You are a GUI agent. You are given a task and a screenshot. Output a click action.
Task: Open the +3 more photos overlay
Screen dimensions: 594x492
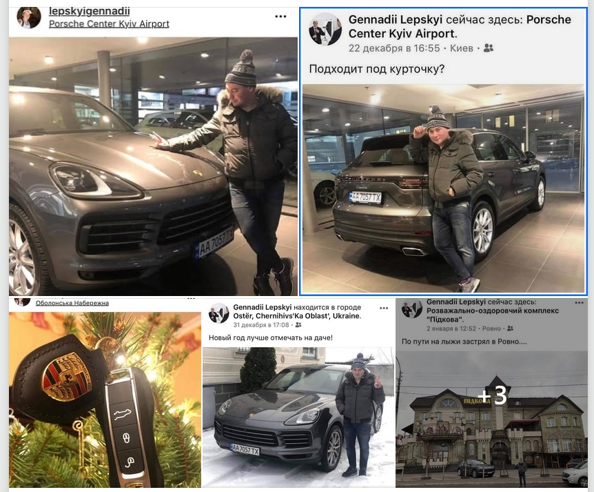492,395
